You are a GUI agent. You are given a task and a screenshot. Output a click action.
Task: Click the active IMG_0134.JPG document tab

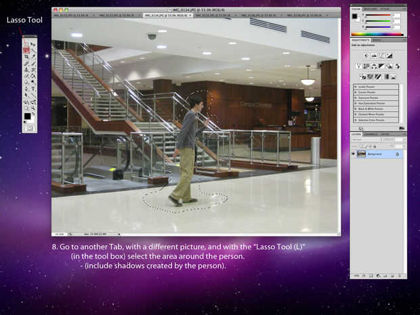click(x=168, y=16)
